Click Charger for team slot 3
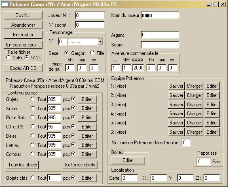228x187 pixels. point(194,105)
